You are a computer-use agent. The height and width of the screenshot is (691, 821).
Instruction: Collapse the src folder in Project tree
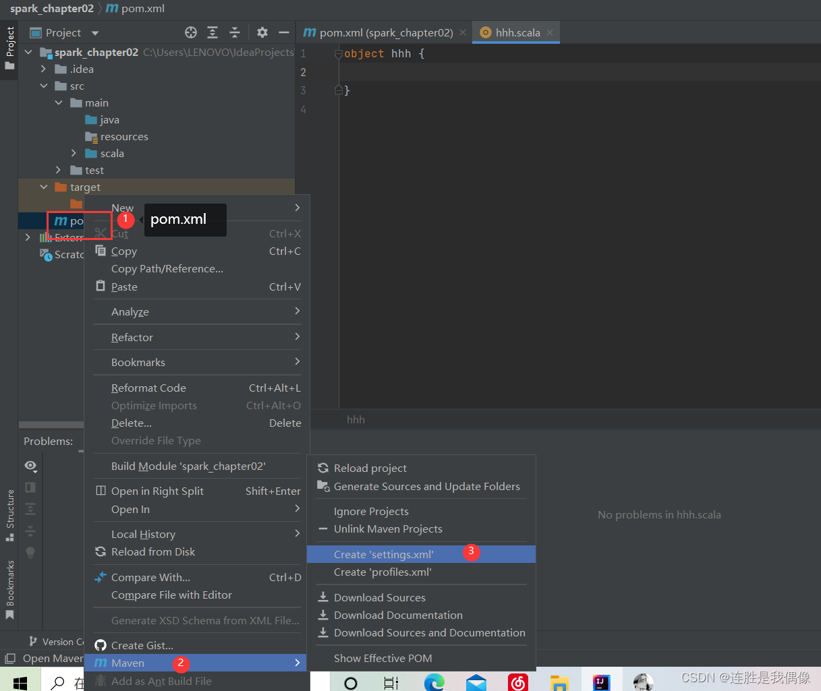[44, 86]
